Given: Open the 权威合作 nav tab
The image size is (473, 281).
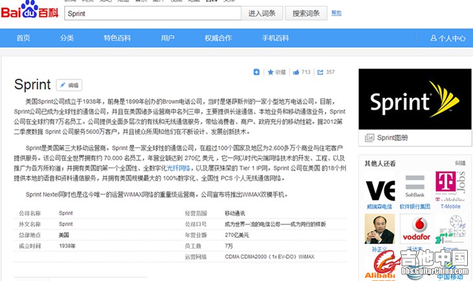Looking at the screenshot, I should (218, 38).
